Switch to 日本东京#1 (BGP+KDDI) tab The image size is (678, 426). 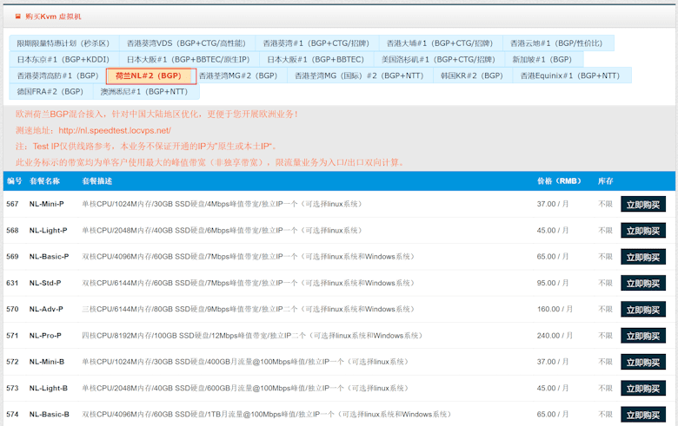[x=64, y=60]
